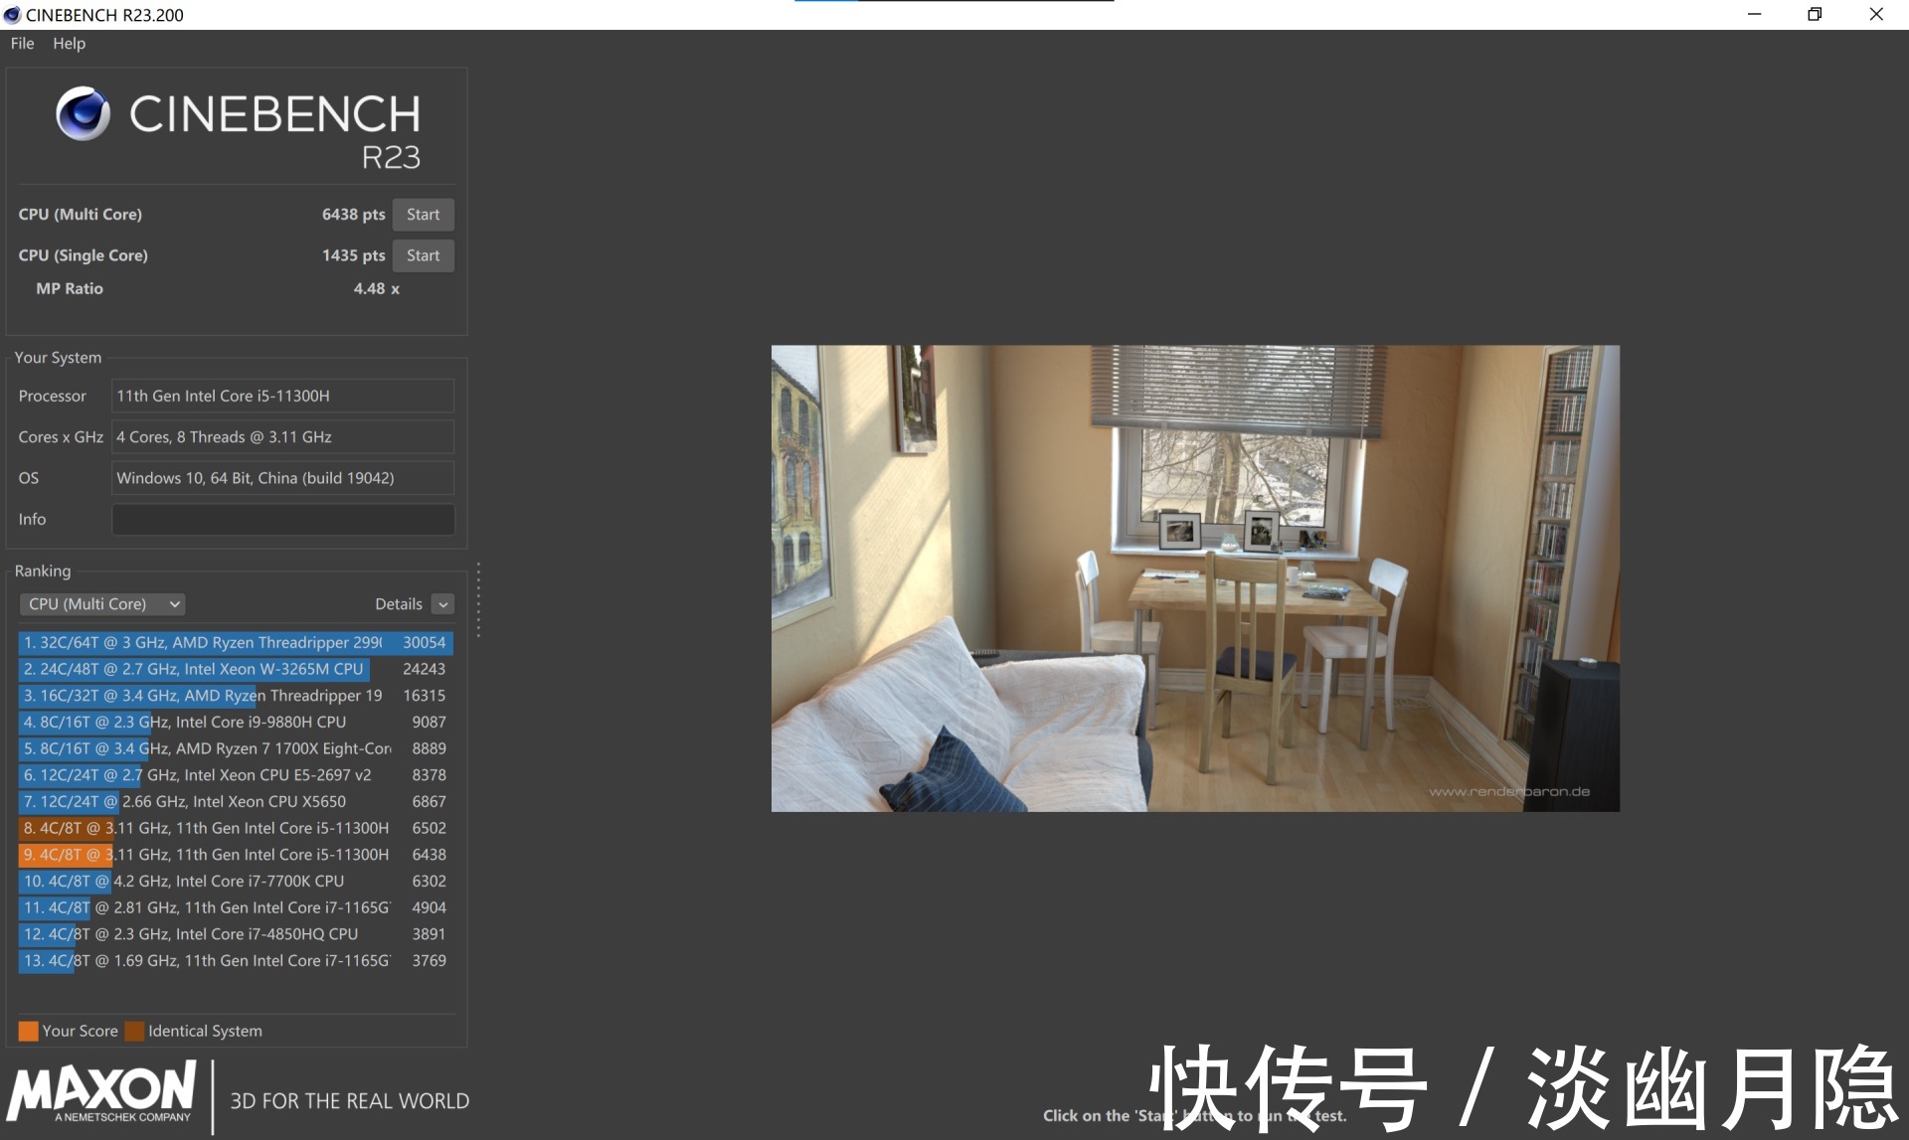This screenshot has height=1140, width=1909.
Task: Select ranking row 2 Intel Xeon W-3265M
Action: click(236, 669)
